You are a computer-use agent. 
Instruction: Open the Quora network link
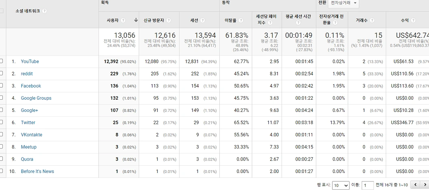click(27, 159)
